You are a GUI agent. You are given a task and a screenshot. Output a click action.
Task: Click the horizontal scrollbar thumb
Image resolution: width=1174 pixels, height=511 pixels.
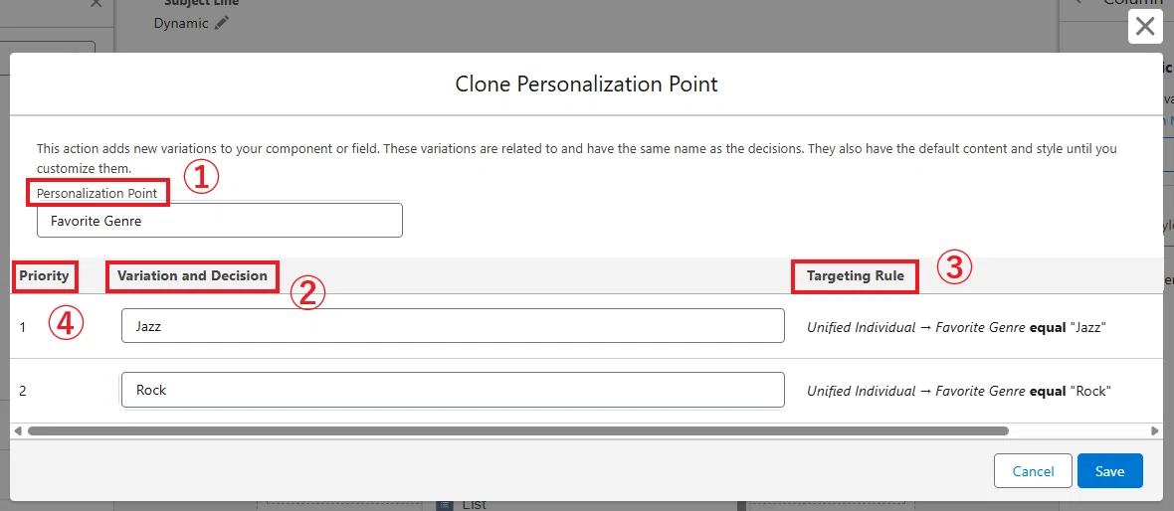click(518, 430)
